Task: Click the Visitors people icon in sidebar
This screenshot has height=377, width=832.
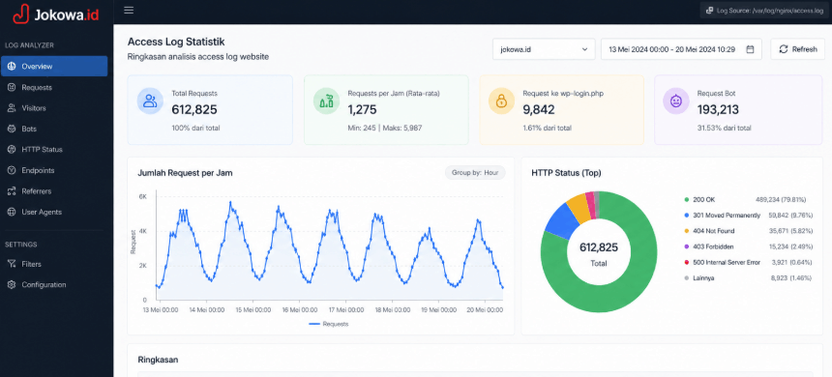Action: (x=12, y=108)
